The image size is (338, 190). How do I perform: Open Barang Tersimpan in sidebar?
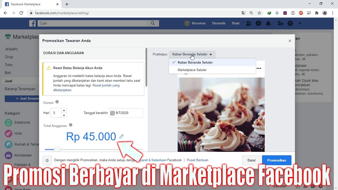pyautogui.click(x=20, y=89)
